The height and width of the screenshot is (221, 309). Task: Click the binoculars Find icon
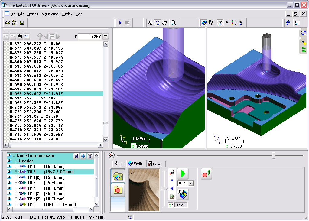(x=20, y=36)
